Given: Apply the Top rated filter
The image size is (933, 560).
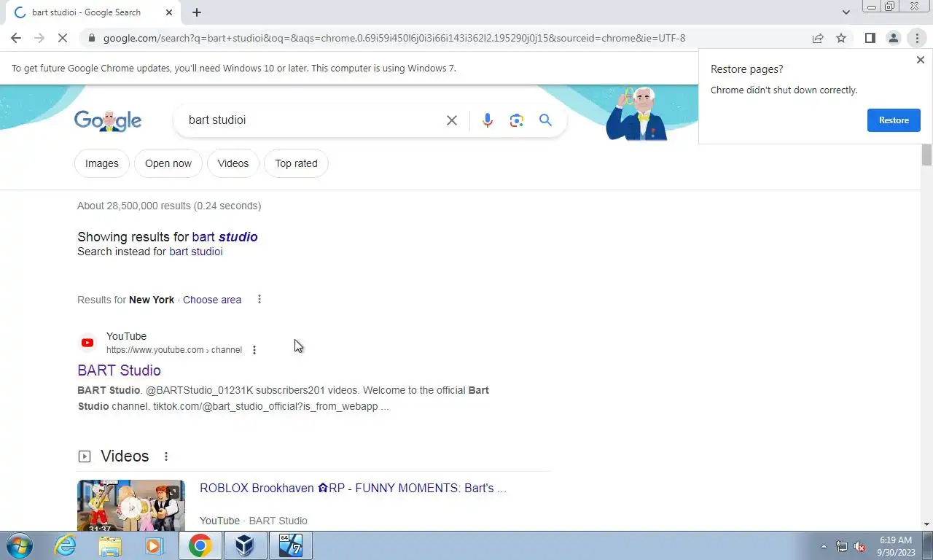Looking at the screenshot, I should click(x=296, y=163).
